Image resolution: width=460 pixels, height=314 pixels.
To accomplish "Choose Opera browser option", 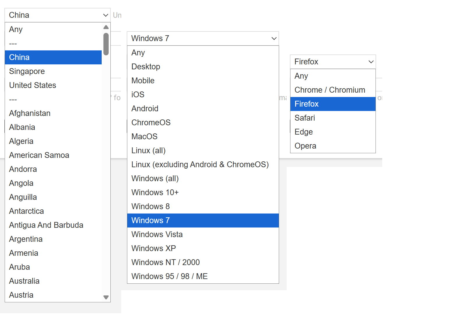I will (333, 146).
